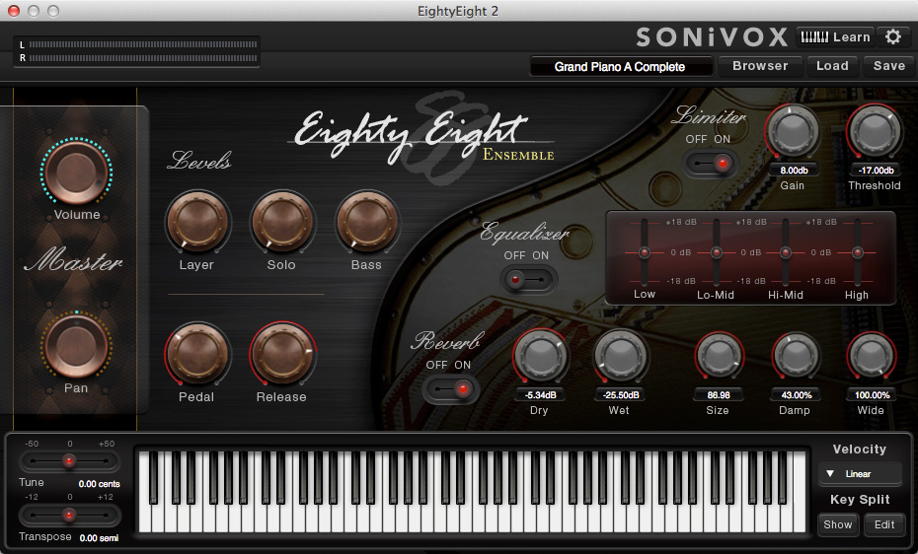Click the lowest white key on the piano keyboard
Image resolution: width=918 pixels, height=554 pixels.
pos(146,520)
